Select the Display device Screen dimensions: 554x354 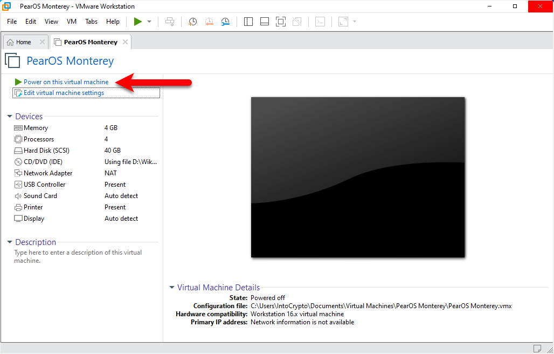click(86, 218)
